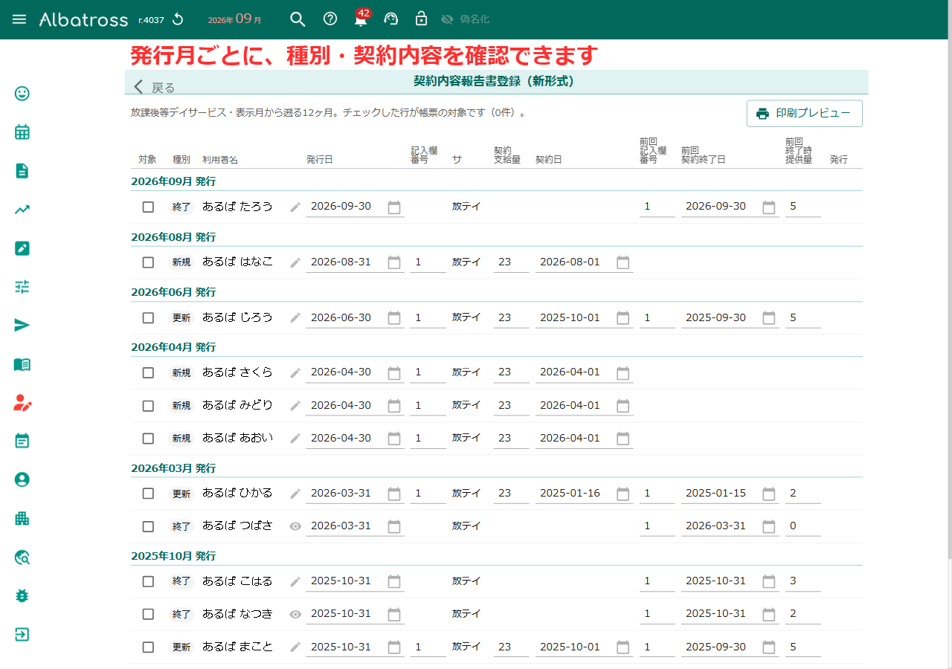Image resolution: width=952 pixels, height=669 pixels.
Task: Open the building sidebar icon
Action: point(22,519)
